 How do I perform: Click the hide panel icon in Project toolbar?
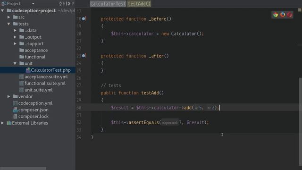coord(73,3)
